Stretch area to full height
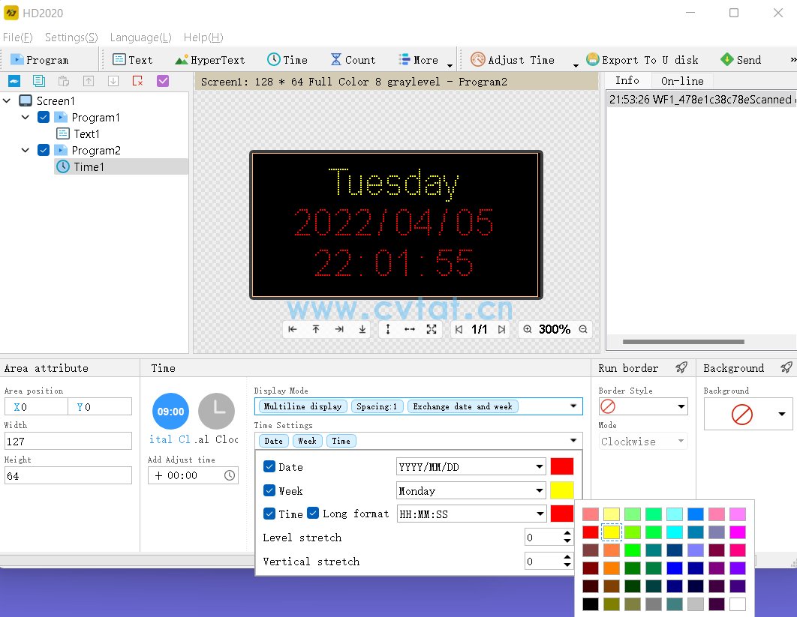Image resolution: width=797 pixels, height=617 pixels. click(x=388, y=329)
